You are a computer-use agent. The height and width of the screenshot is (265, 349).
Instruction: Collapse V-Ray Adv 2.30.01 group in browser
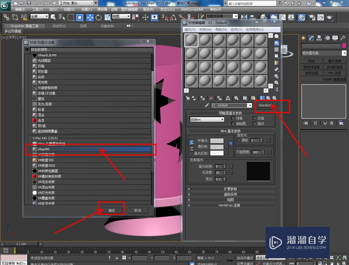click(x=90, y=138)
